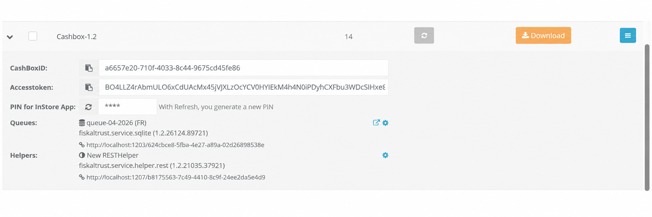Collapse the Cashbox-1.2 row chevron
This screenshot has height=217, width=652.
coord(10,37)
